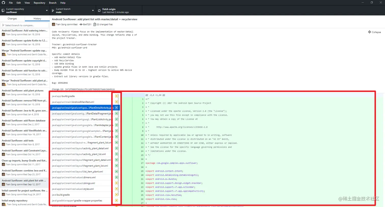This screenshot has height=207, width=385.
Task: Open the Current branch dropdown arrow
Action: 93,10
